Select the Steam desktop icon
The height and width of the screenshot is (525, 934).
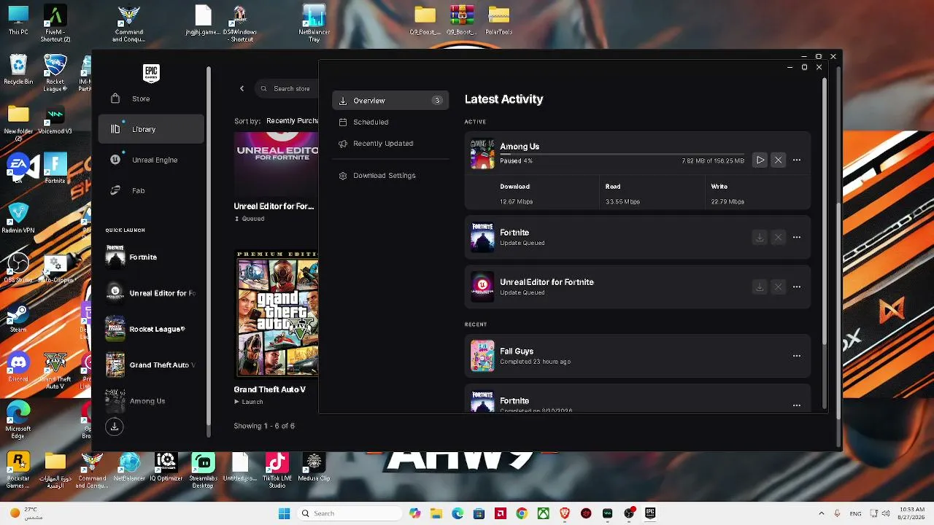[x=18, y=317]
